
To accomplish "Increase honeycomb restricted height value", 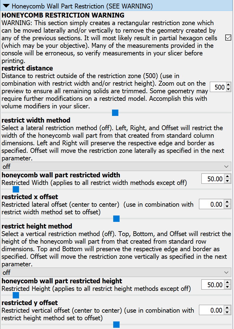I will pyautogui.click(x=228, y=283).
